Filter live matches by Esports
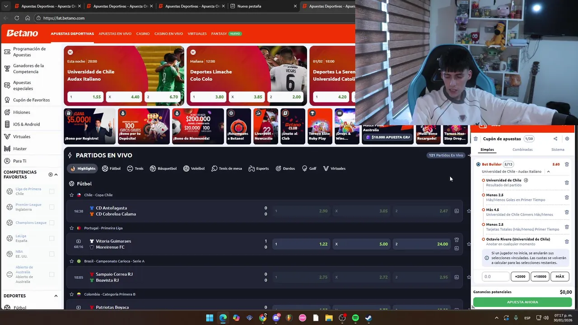 point(259,168)
